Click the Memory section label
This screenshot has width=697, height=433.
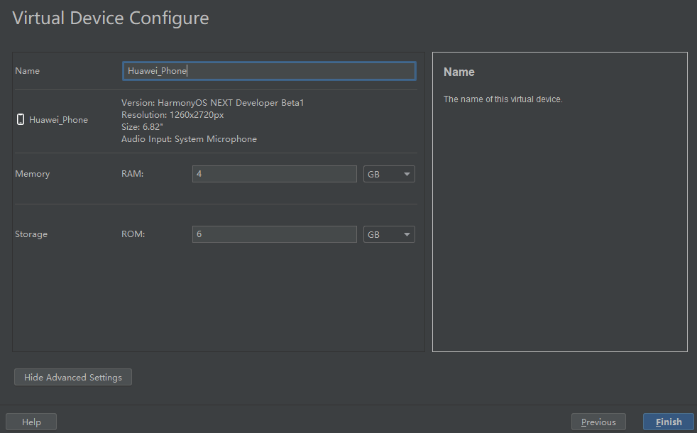pos(33,174)
